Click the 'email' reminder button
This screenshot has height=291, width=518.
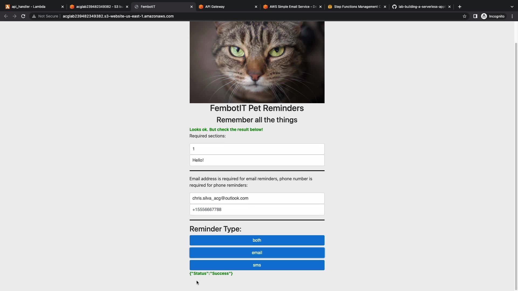coord(257,253)
